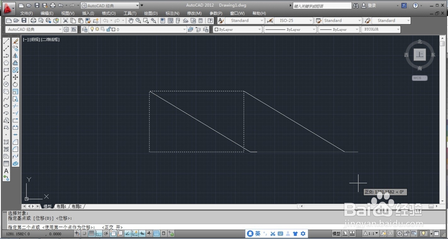Select the Revision Cloud tool

point(6,91)
